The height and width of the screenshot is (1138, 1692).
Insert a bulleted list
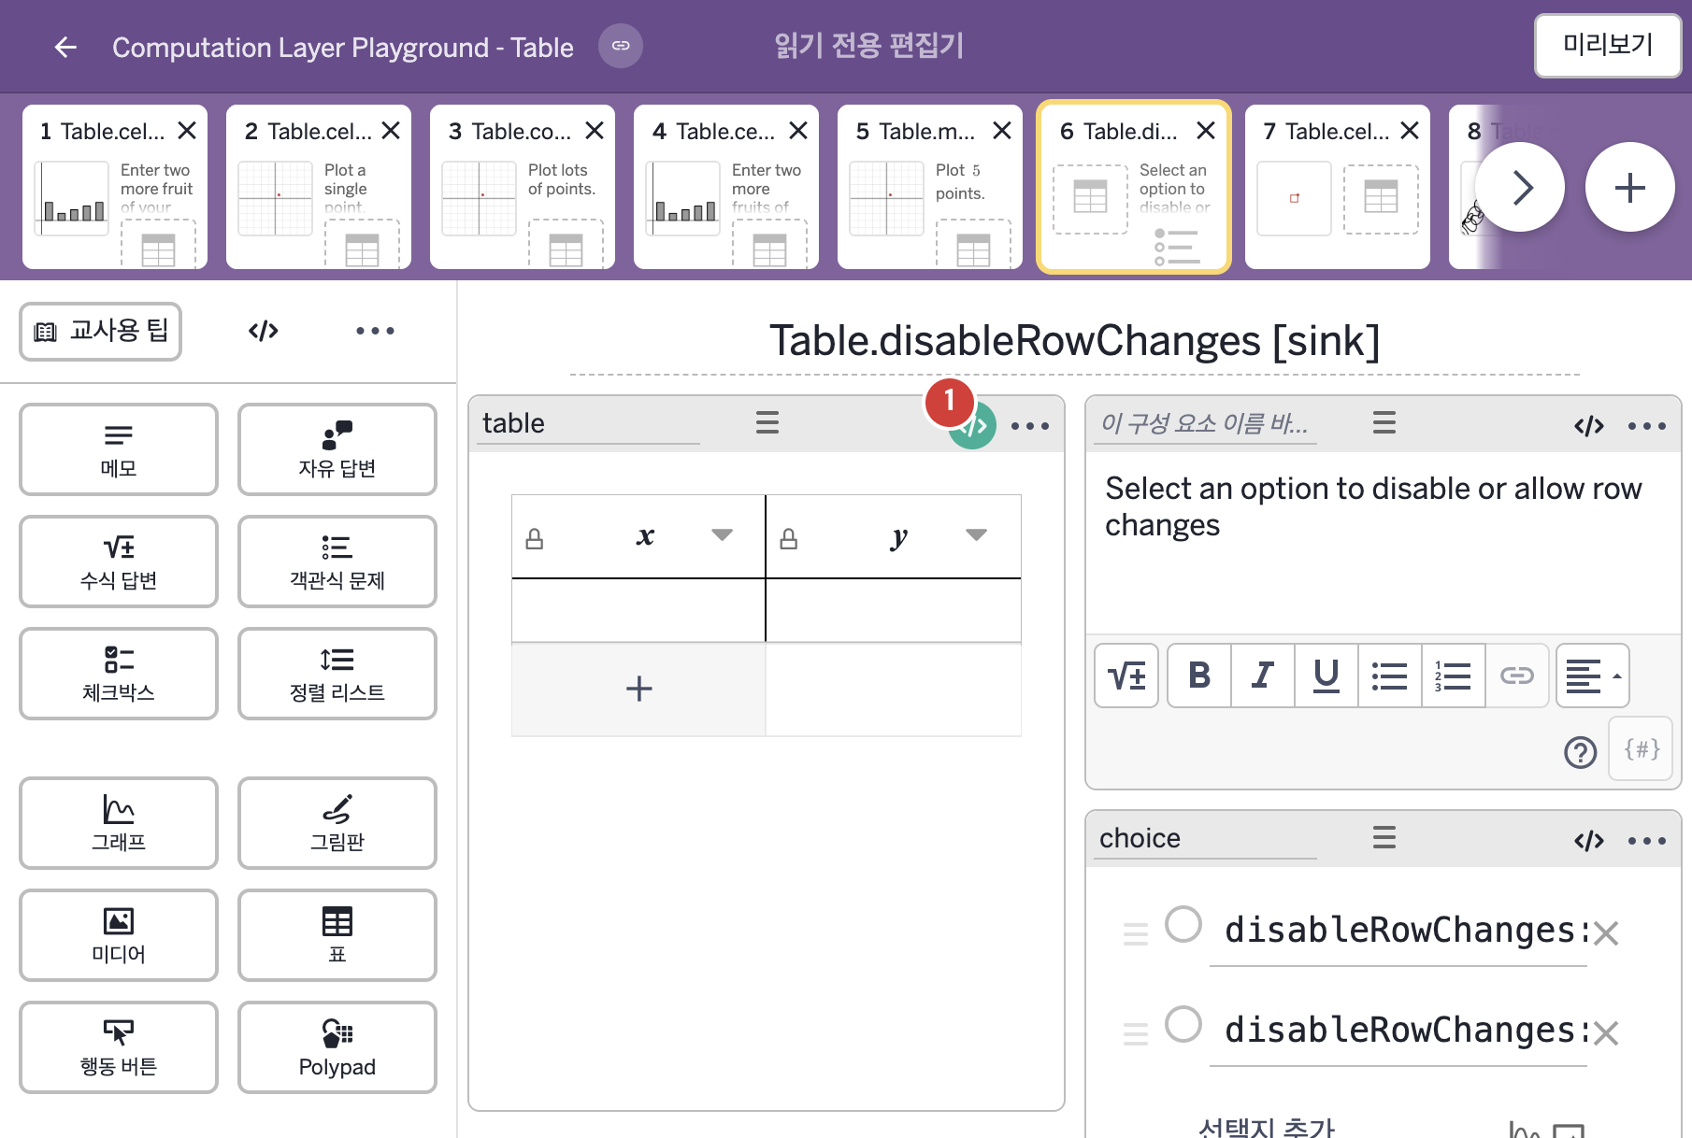pos(1390,676)
